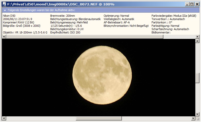Click the 'Empfindlichkeit: ISO 200' info text
201x122 pixels.
65,33
